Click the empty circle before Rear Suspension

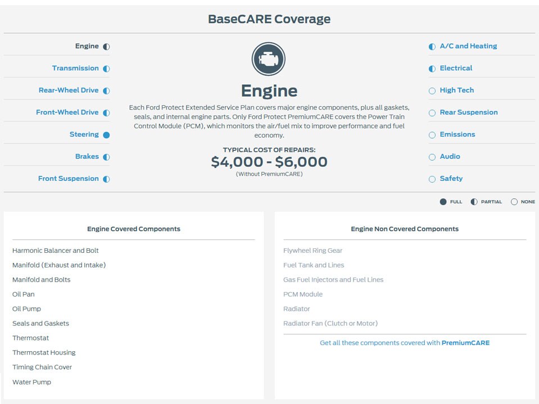click(x=432, y=113)
